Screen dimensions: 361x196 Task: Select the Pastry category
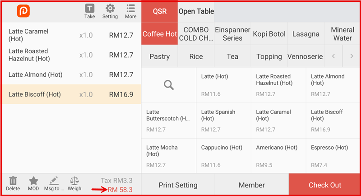pyautogui.click(x=159, y=56)
